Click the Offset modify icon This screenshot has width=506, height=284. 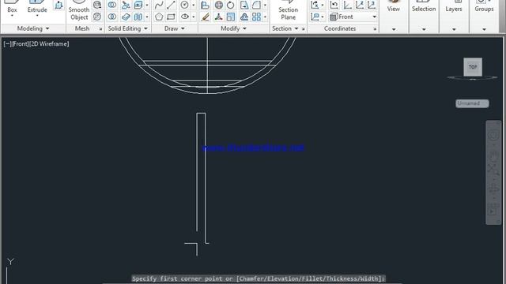point(244,17)
